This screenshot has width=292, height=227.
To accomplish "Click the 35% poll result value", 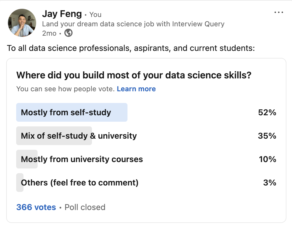I will click(x=267, y=136).
